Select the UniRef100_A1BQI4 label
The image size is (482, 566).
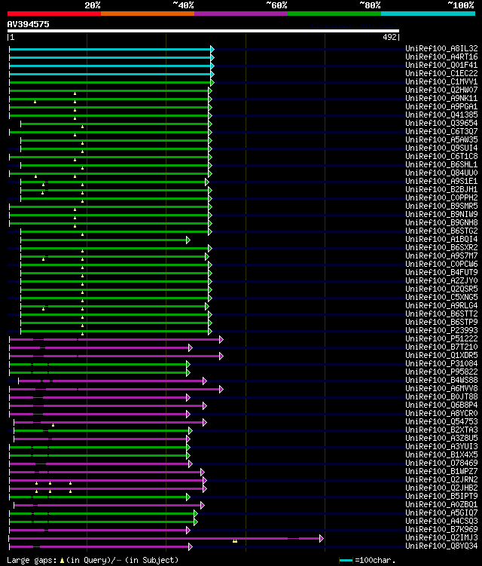pos(441,240)
